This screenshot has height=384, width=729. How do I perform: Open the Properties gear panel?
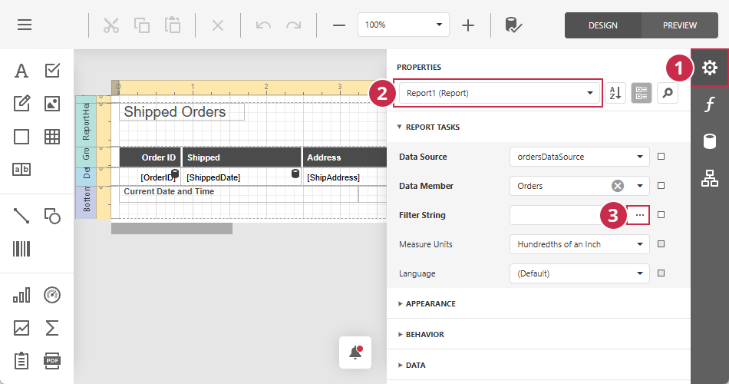tap(710, 68)
